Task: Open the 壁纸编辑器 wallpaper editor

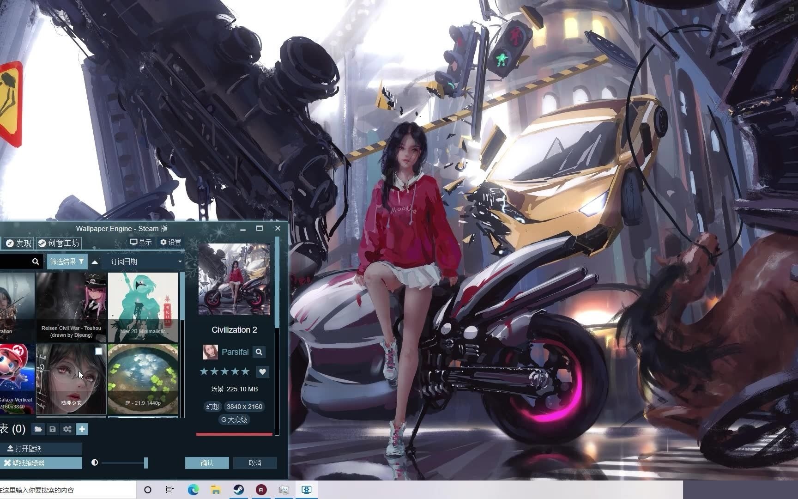Action: click(x=41, y=463)
